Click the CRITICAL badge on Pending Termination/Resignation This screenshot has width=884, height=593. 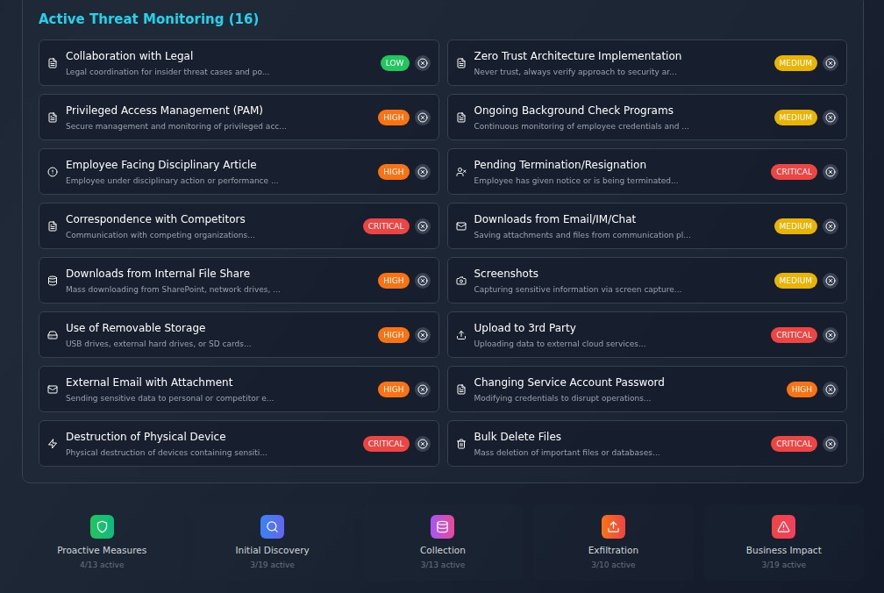(794, 172)
